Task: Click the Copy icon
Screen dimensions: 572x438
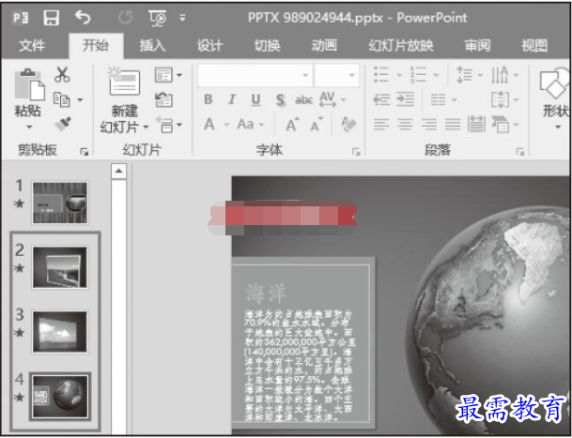Action: (62, 99)
